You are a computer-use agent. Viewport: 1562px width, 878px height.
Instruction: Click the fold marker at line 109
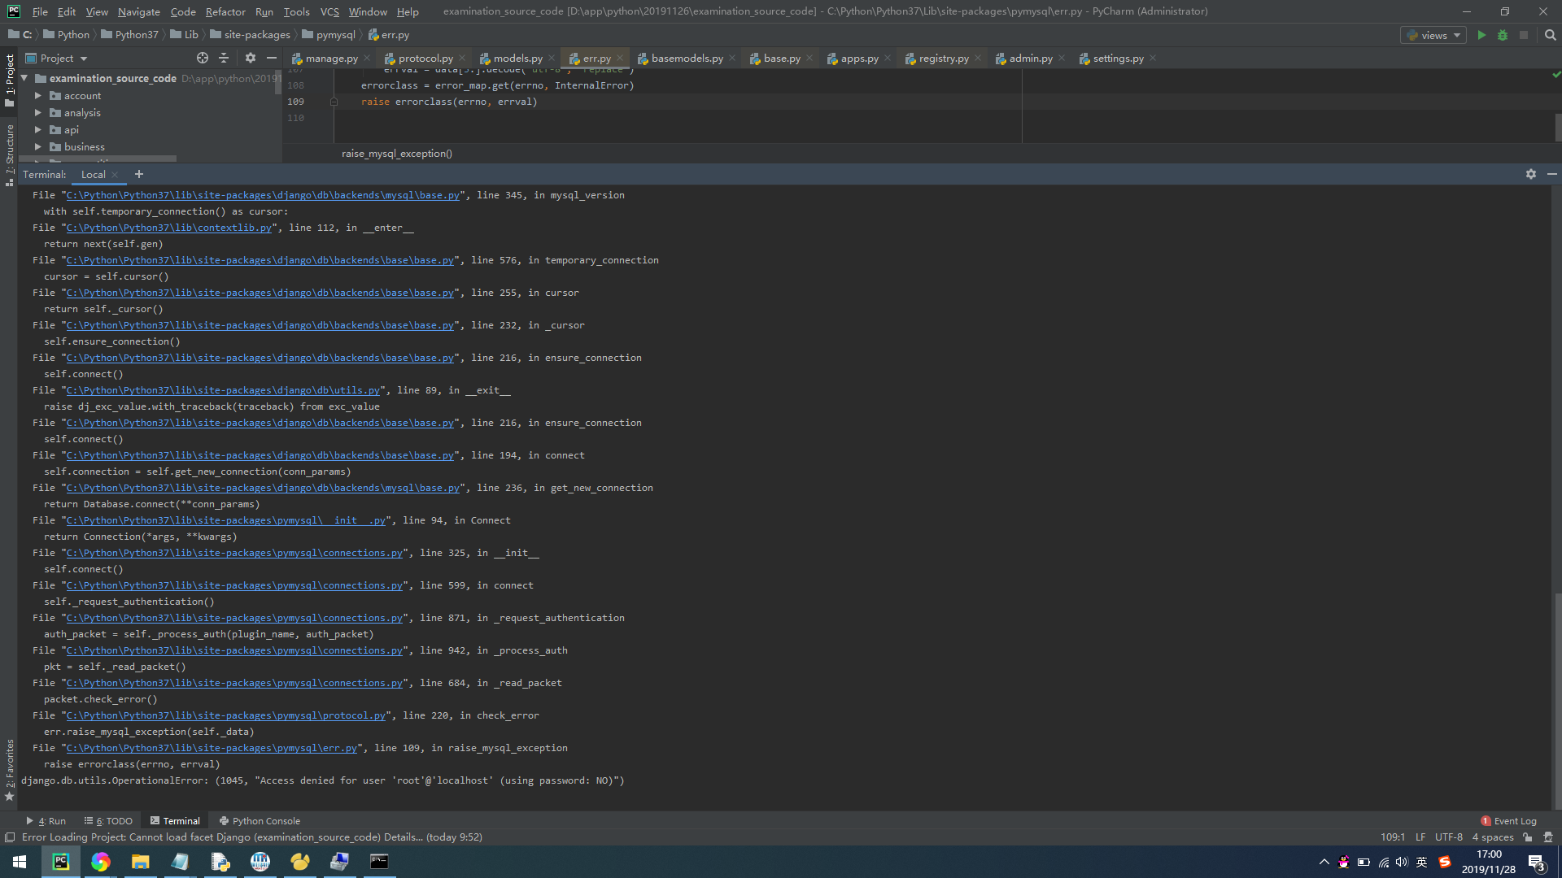(334, 102)
